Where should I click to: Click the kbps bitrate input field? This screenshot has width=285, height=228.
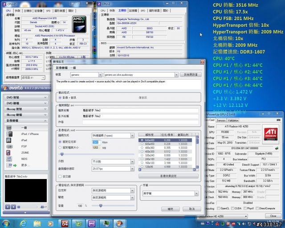pos(97,142)
